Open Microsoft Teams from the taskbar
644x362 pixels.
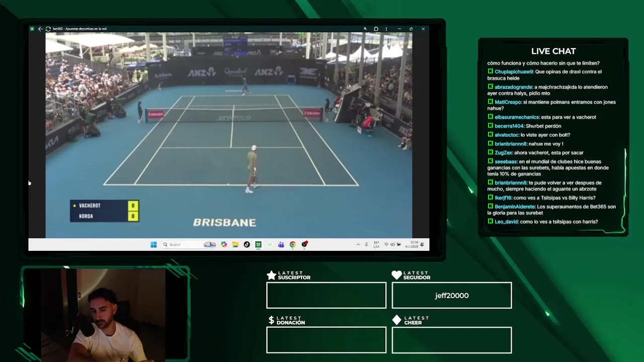point(281,244)
